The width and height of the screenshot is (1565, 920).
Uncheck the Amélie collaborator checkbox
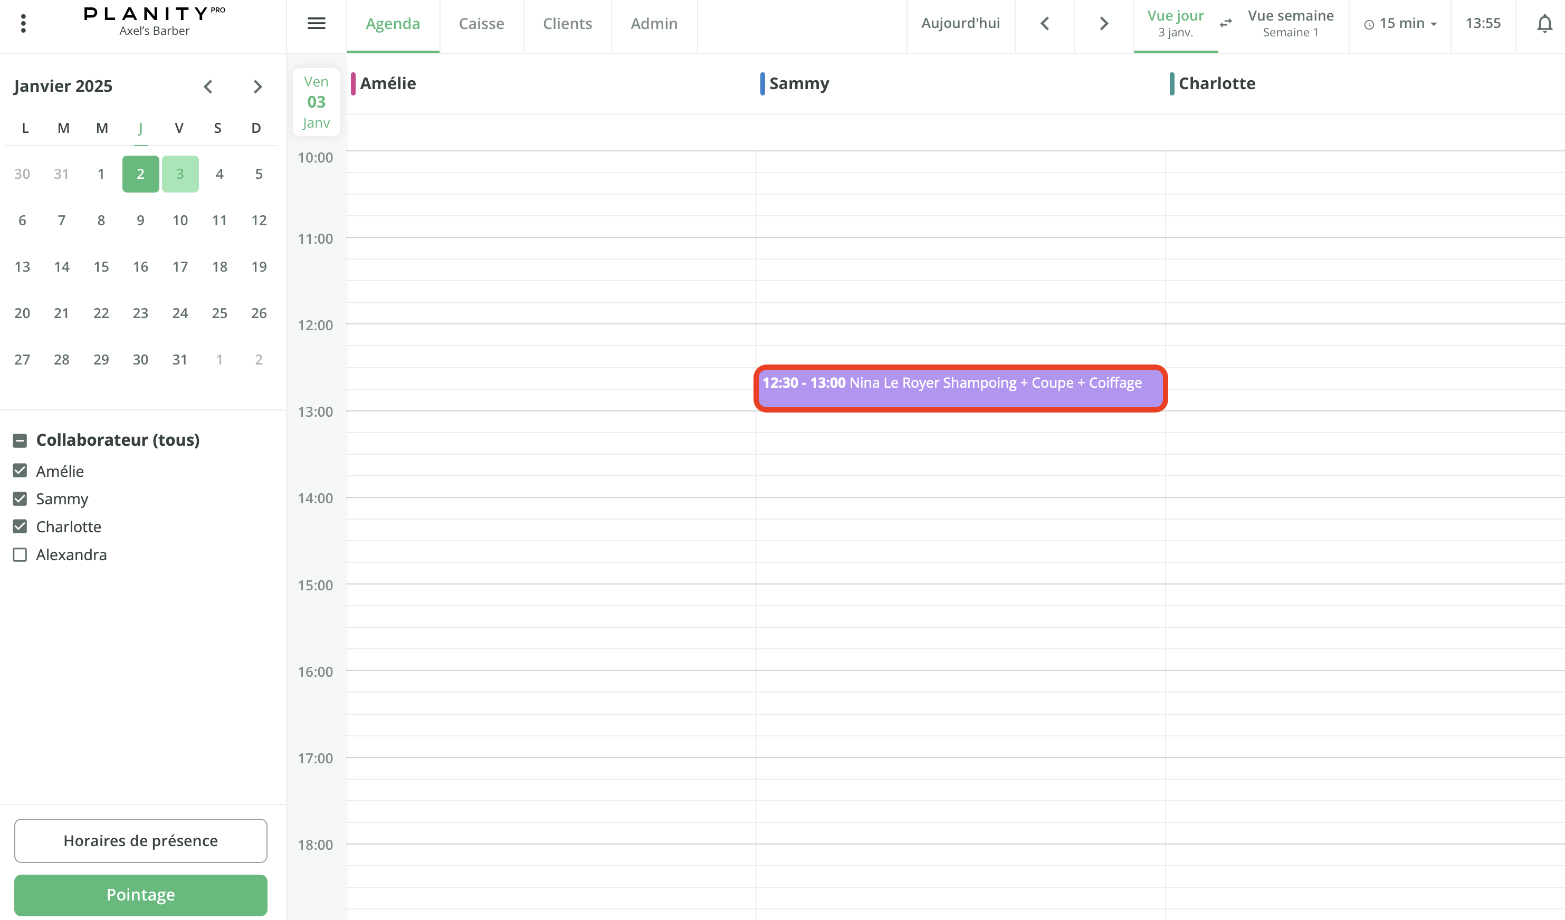[x=20, y=471]
